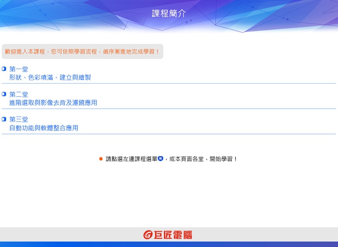Click the orange dot before 請點選左邊課程選單
The image size is (338, 247).
tap(101, 159)
